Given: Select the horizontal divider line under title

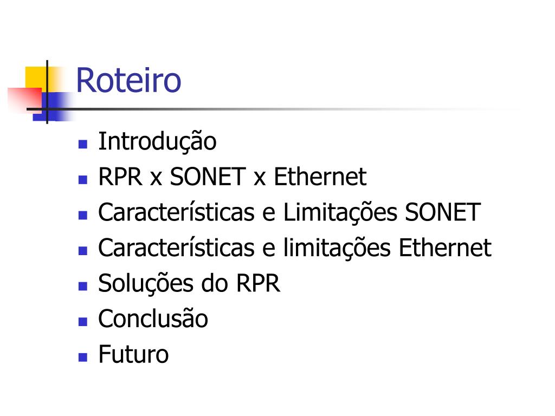Looking at the screenshot, I should click(248, 109).
